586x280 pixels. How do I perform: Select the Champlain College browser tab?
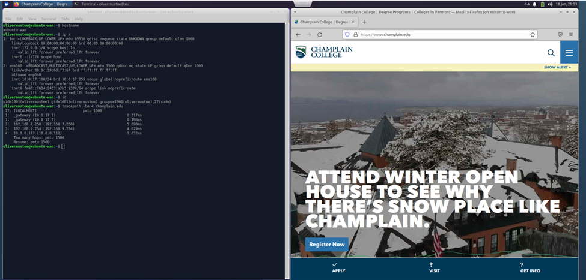click(325, 22)
